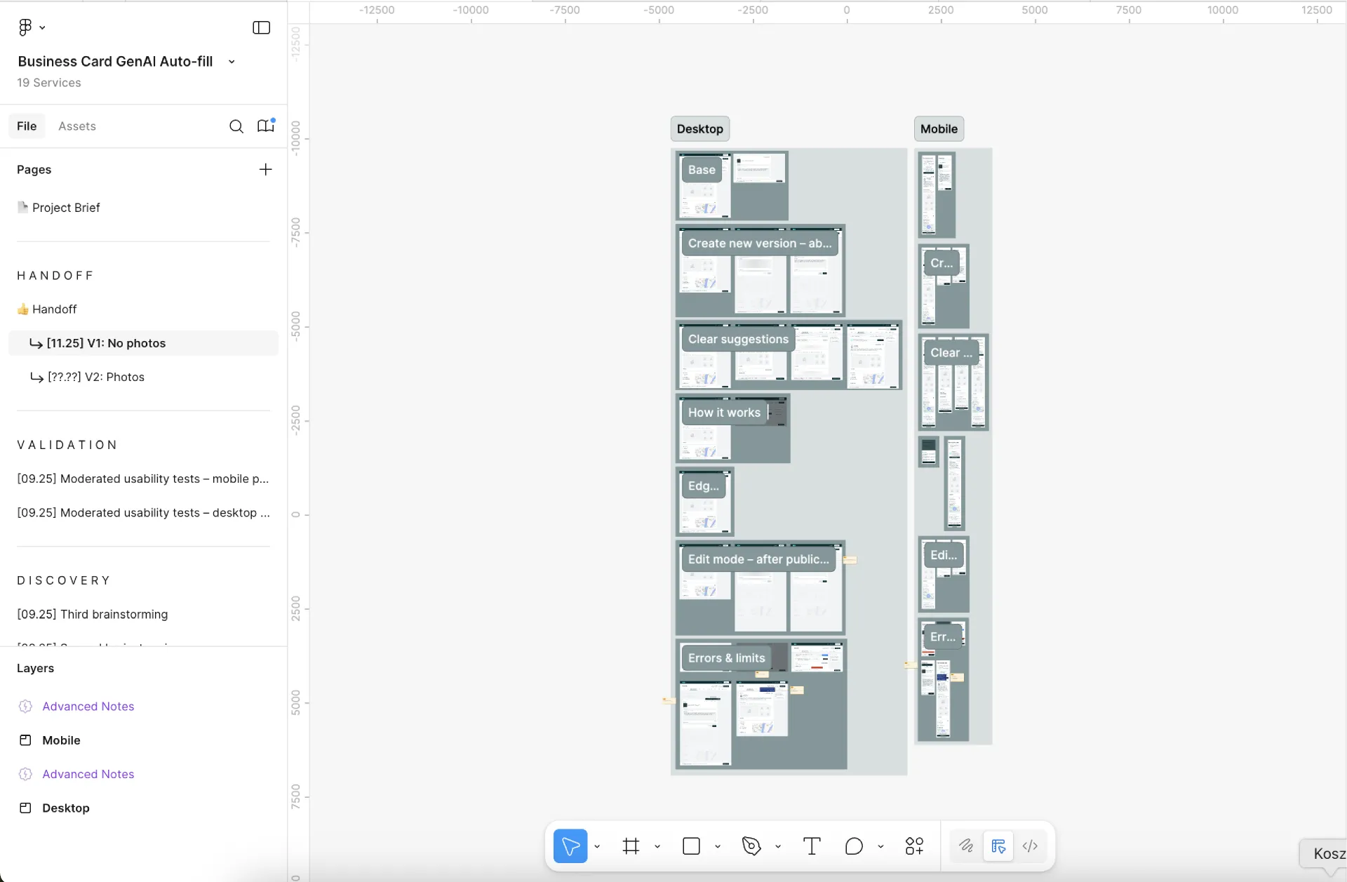Open Moderated usability tests desktop page
The image size is (1347, 882).
pos(143,513)
